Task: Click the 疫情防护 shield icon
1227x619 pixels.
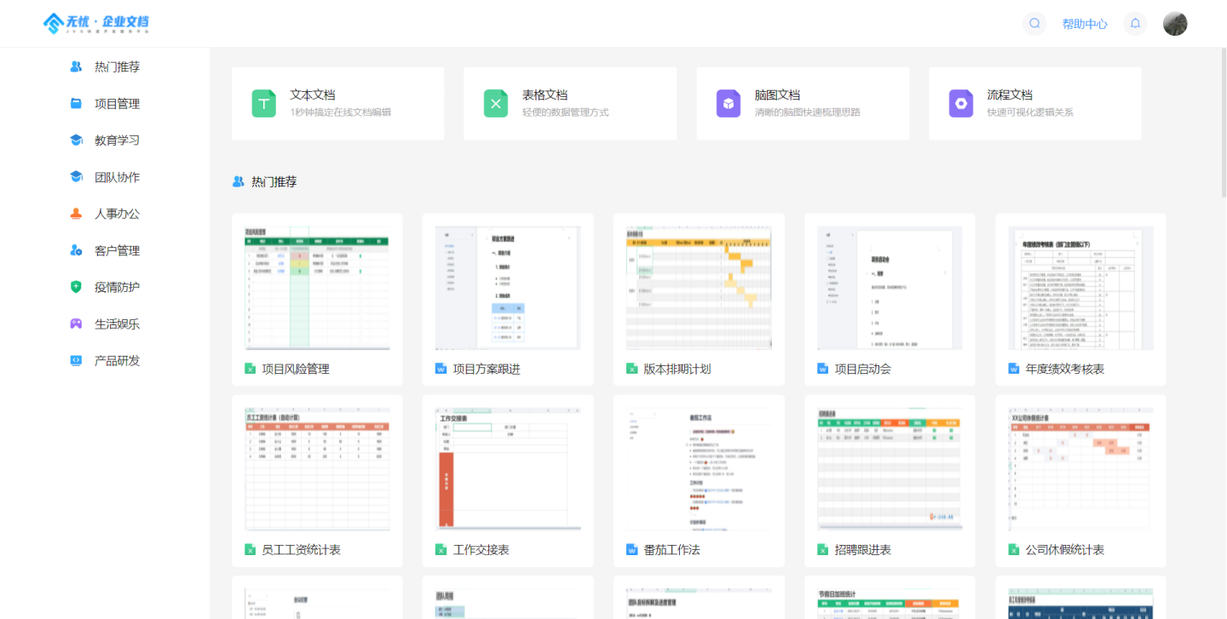Action: pos(76,287)
